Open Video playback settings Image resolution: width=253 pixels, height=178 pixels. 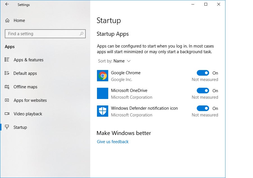point(28,114)
